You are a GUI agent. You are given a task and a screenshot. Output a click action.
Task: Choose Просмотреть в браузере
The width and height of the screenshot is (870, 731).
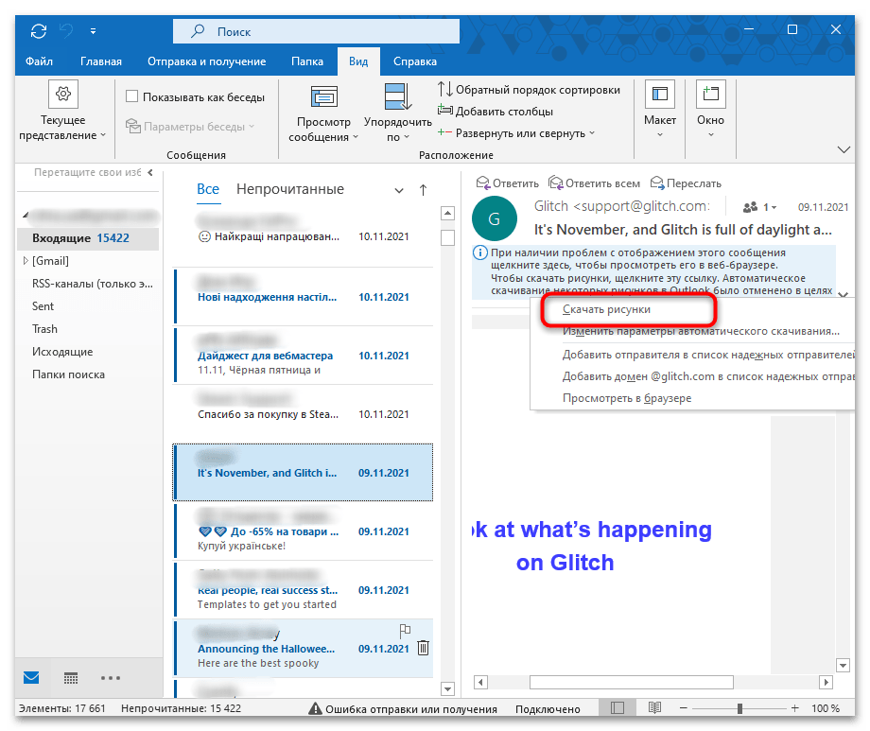[x=627, y=398]
